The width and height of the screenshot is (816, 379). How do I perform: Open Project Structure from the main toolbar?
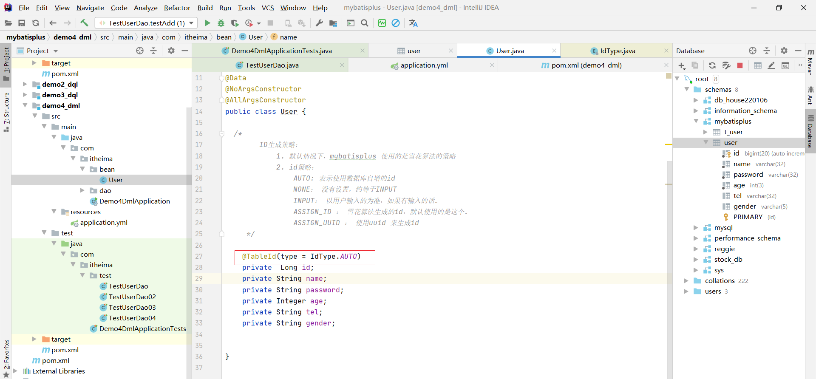pyautogui.click(x=333, y=23)
